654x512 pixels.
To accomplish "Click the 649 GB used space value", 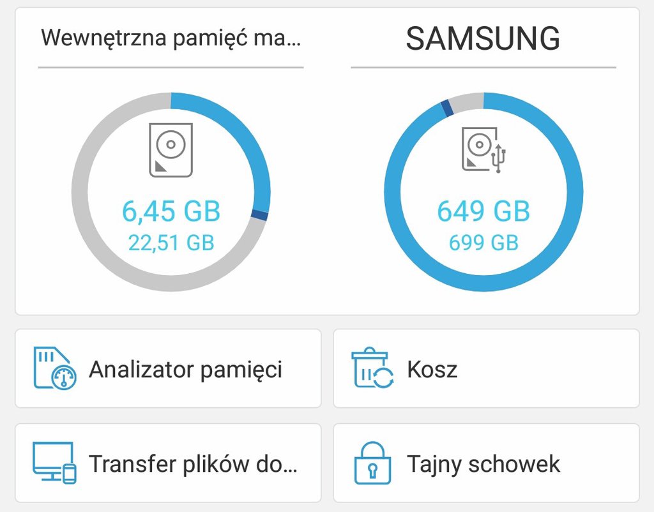I will pyautogui.click(x=484, y=211).
